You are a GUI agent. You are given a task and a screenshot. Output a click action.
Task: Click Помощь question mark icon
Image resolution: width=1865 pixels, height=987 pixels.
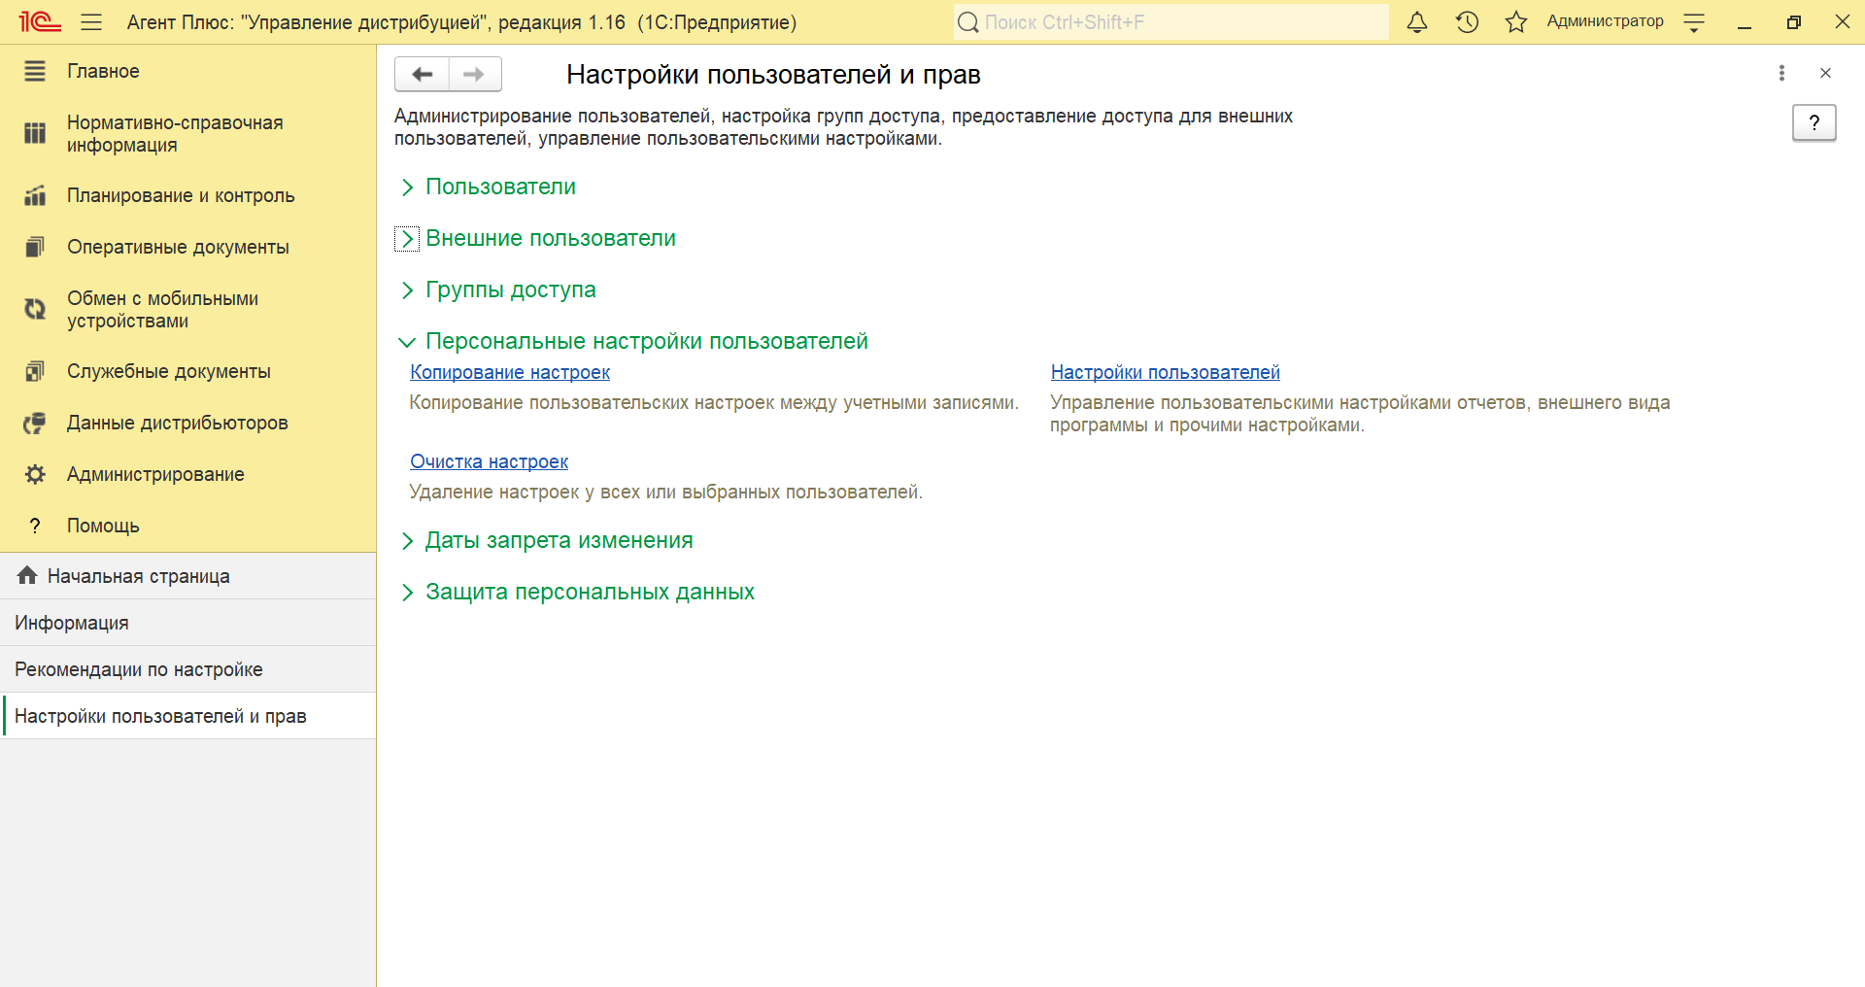point(35,526)
